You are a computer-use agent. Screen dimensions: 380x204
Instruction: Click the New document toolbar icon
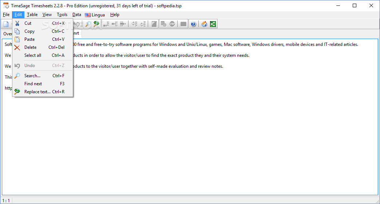pos(6,24)
